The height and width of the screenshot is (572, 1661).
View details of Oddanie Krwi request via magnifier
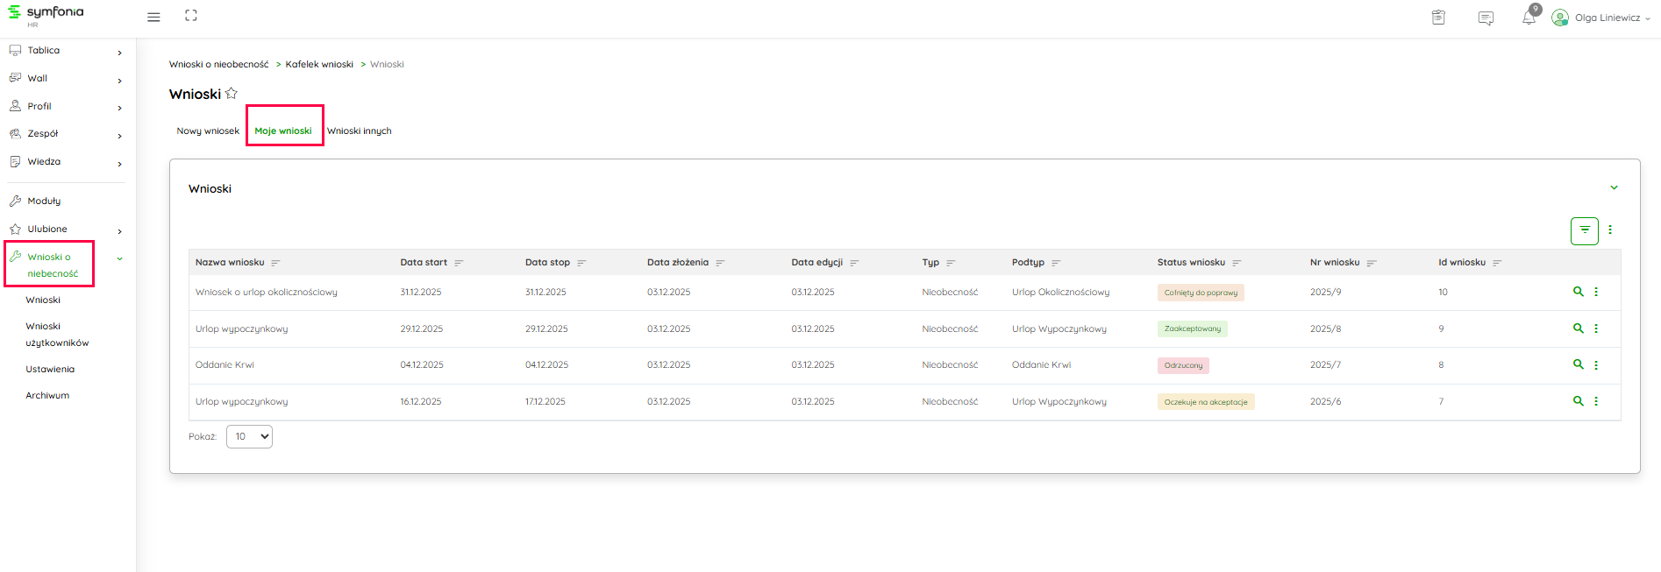pyautogui.click(x=1578, y=364)
